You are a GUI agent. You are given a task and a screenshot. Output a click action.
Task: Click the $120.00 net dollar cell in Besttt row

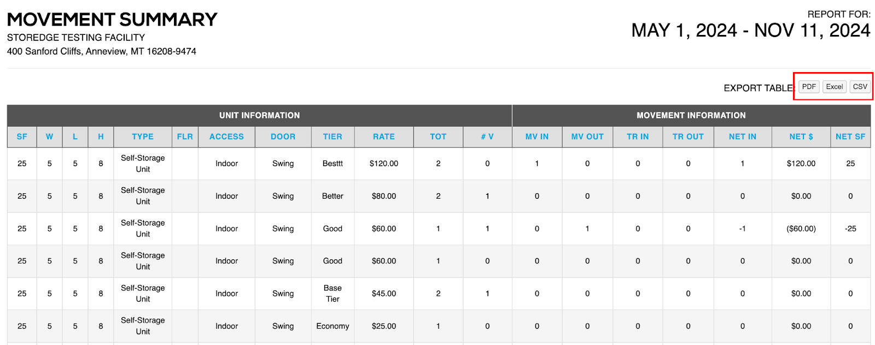pos(801,164)
